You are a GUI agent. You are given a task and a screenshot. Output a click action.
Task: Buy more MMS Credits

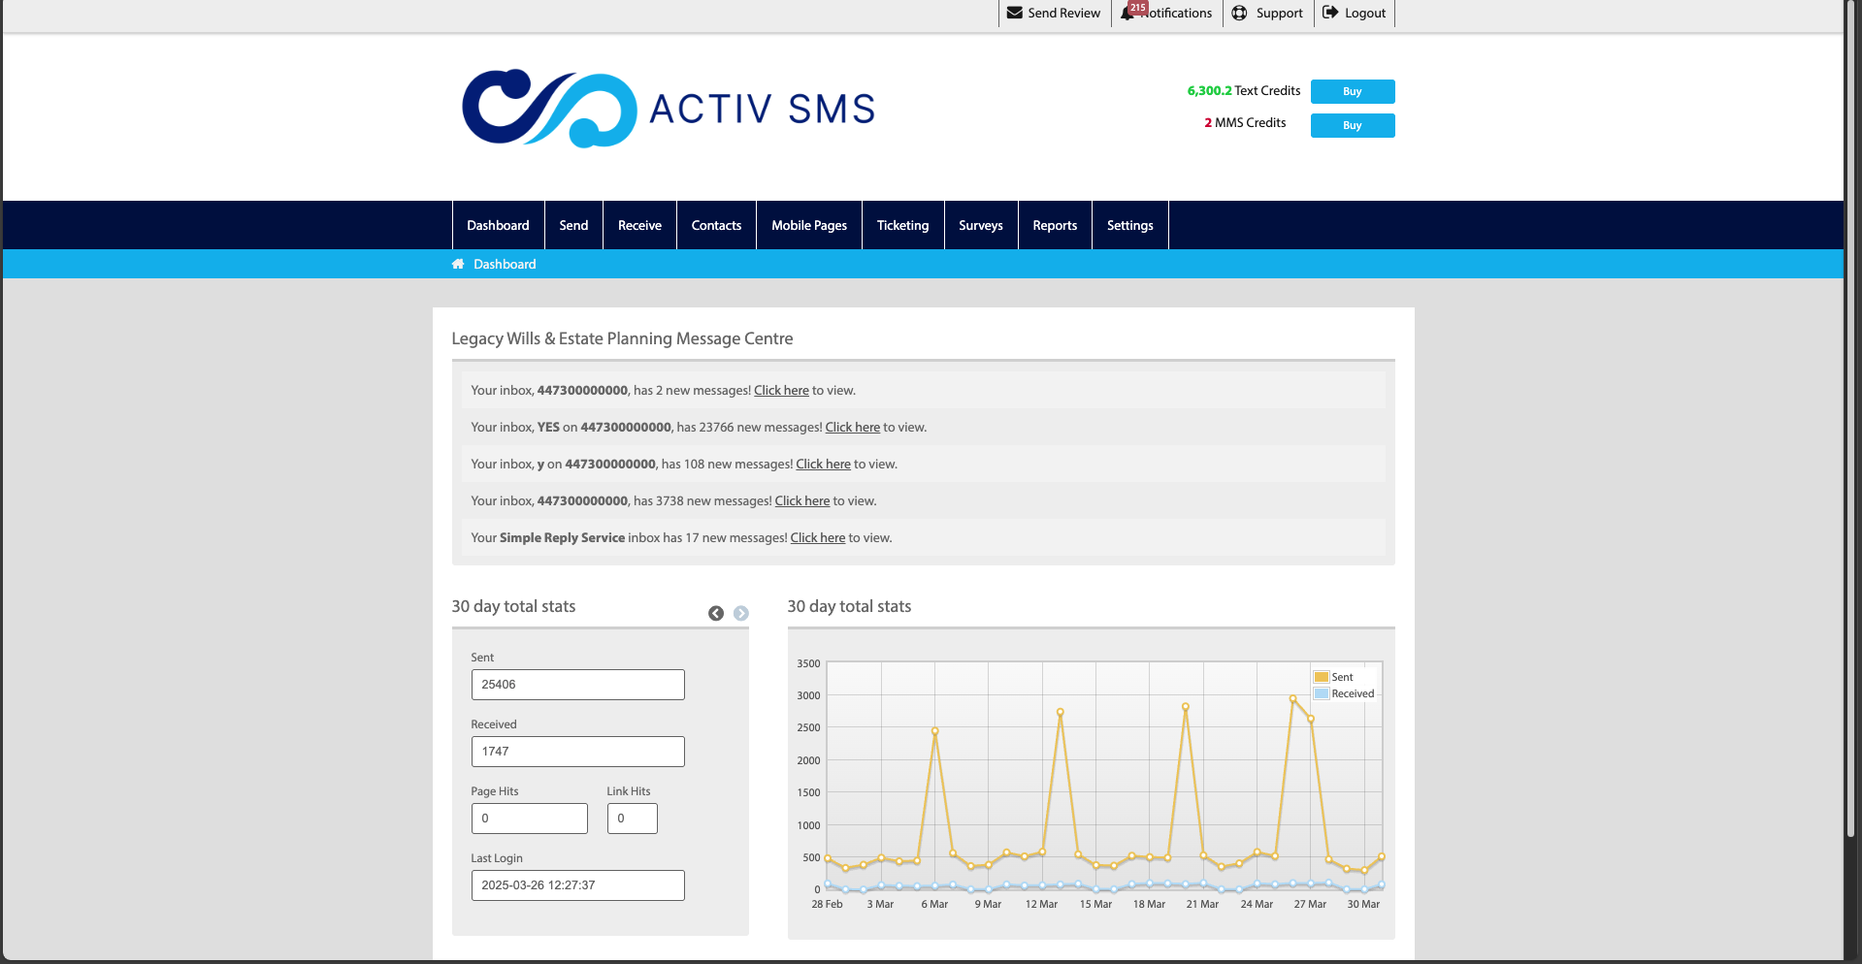coord(1352,125)
